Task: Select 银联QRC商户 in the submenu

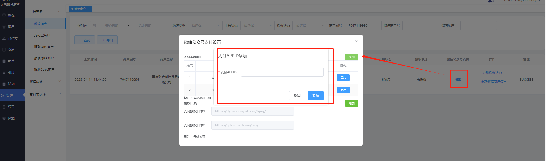Action: click(44, 47)
